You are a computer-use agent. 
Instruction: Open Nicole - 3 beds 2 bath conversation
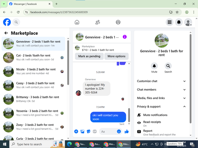[x=33, y=71]
